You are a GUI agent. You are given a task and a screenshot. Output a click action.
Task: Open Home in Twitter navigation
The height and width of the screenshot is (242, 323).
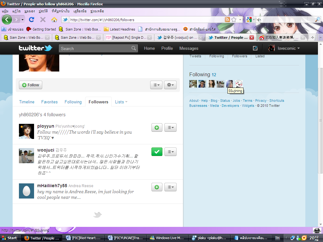tap(149, 48)
